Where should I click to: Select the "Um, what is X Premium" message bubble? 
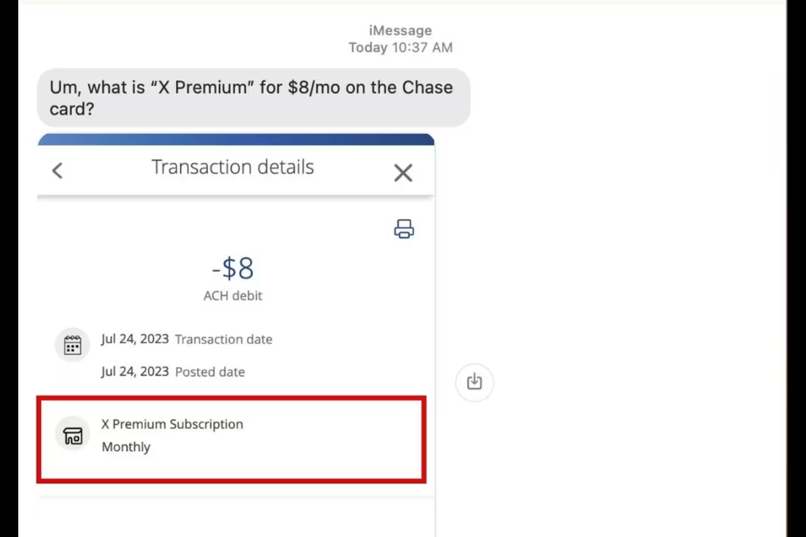pos(253,98)
